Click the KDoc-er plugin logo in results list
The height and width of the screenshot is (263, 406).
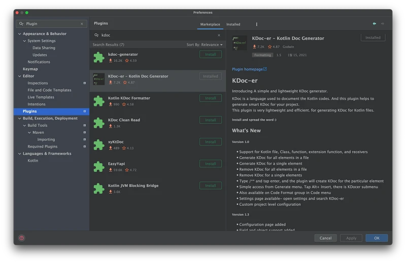coord(99,79)
